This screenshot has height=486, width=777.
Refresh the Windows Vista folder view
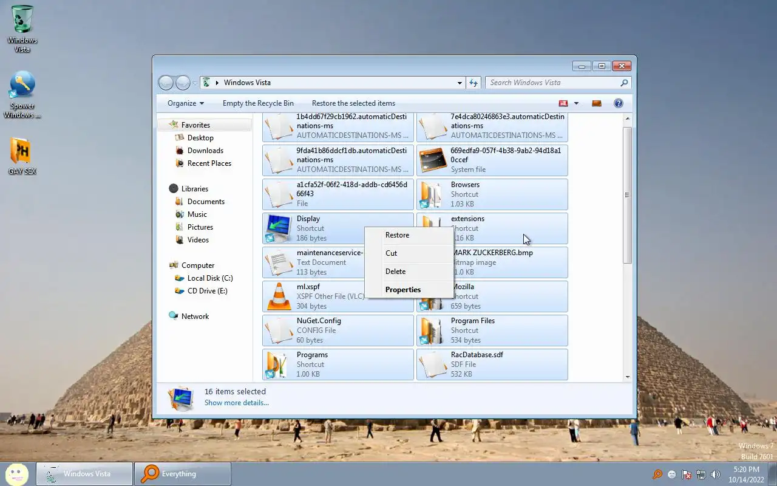click(x=473, y=83)
